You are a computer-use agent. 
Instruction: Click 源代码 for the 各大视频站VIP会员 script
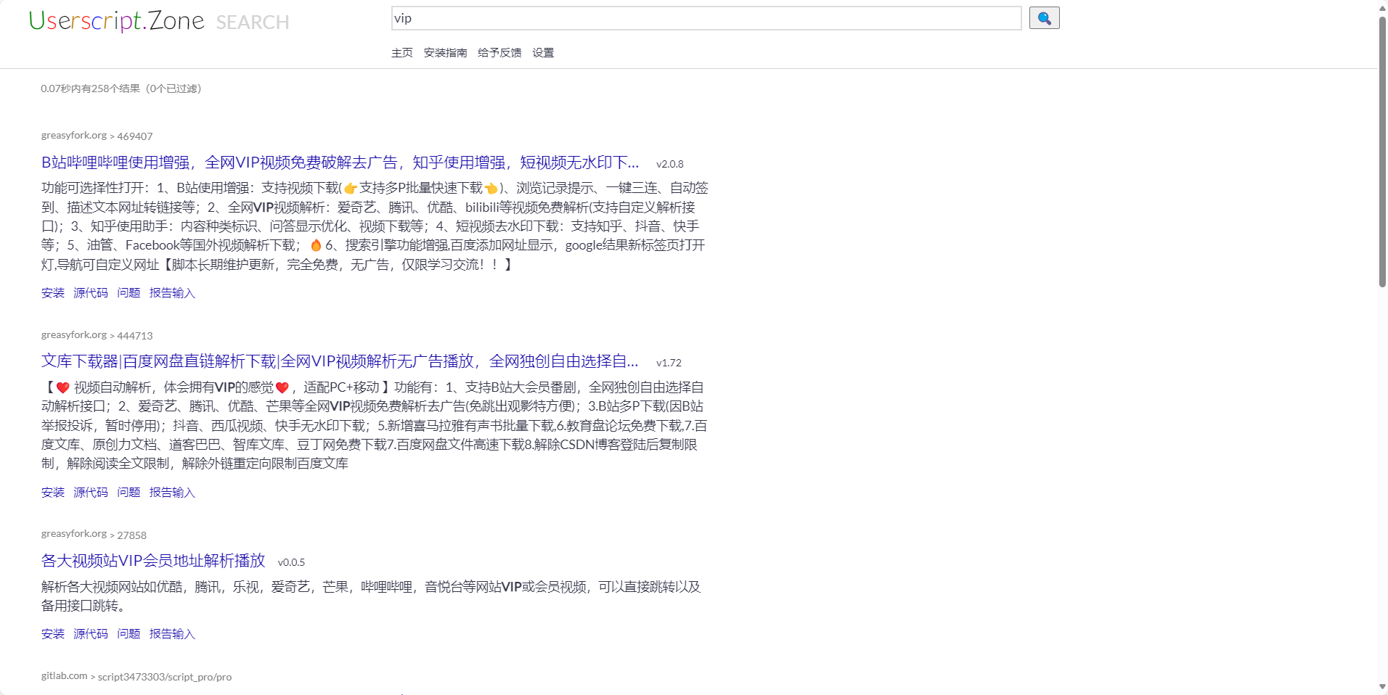pyautogui.click(x=91, y=634)
